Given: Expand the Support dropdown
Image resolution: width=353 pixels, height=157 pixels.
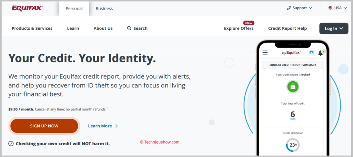Looking at the screenshot, I should pyautogui.click(x=300, y=8).
